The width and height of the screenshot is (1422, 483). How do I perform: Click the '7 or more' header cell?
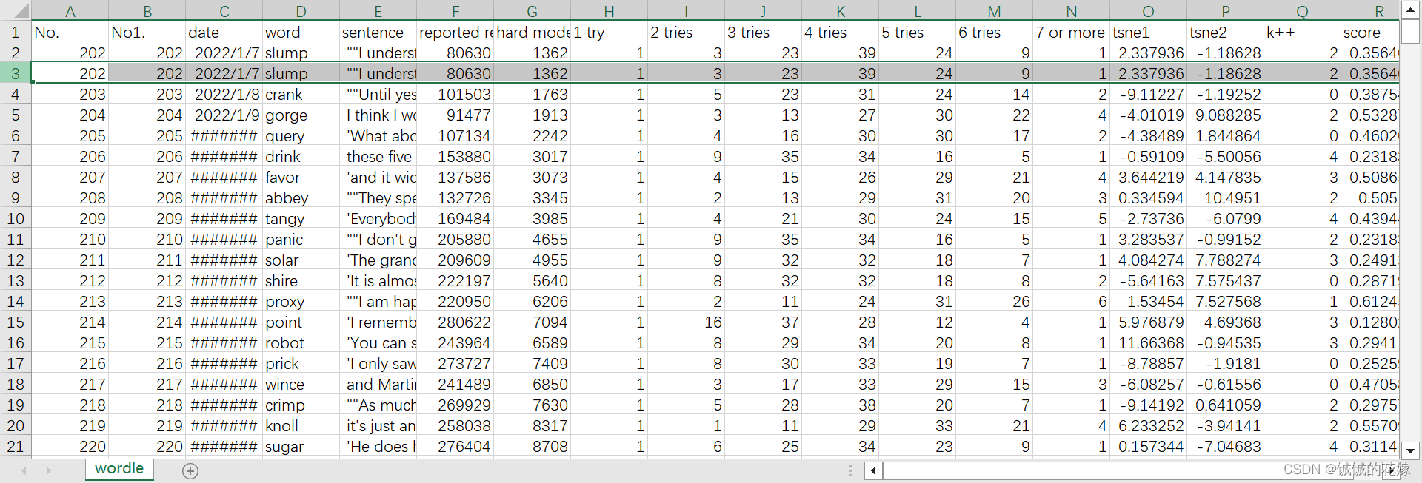(x=1072, y=32)
